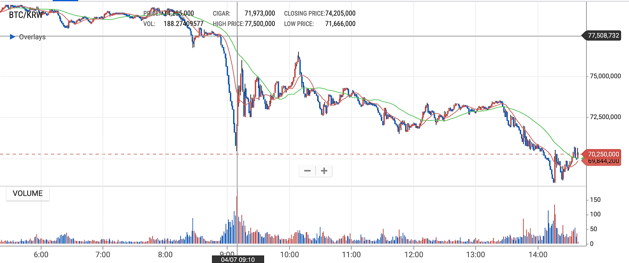Click the LOW PRICE value 71,666,000
Viewport: 629px width, 263px height.
tap(340, 24)
